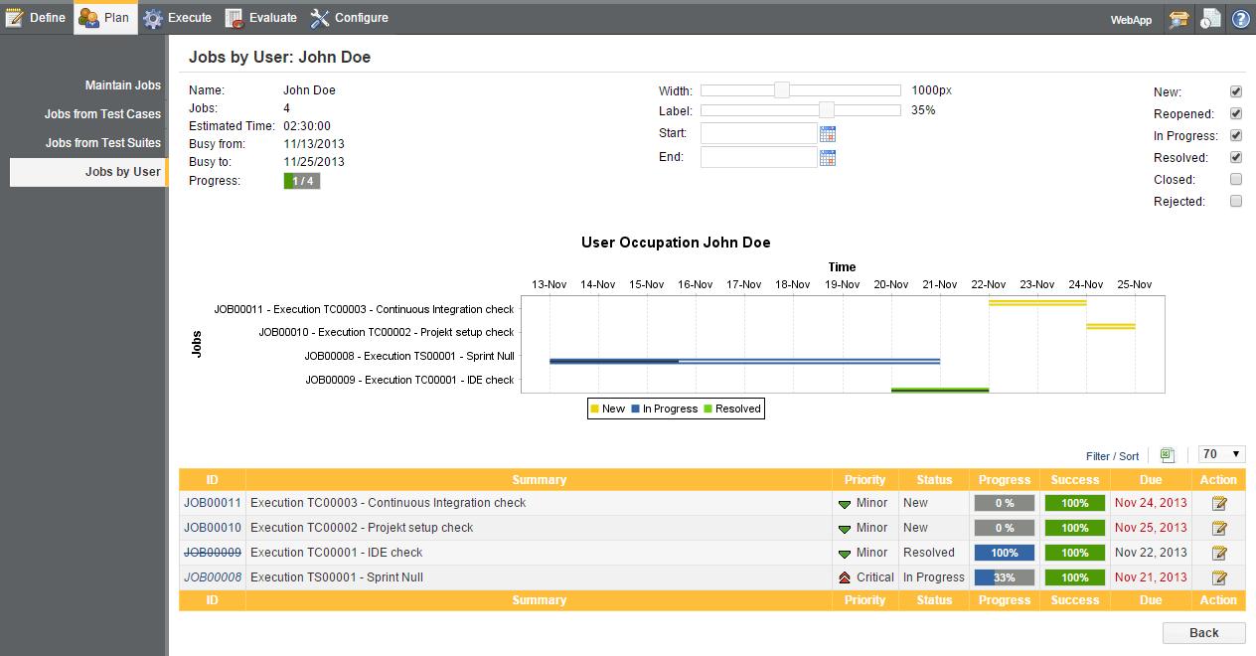Enable the Closed status checkbox
Screen dimensions: 1256x656
pos(1236,180)
